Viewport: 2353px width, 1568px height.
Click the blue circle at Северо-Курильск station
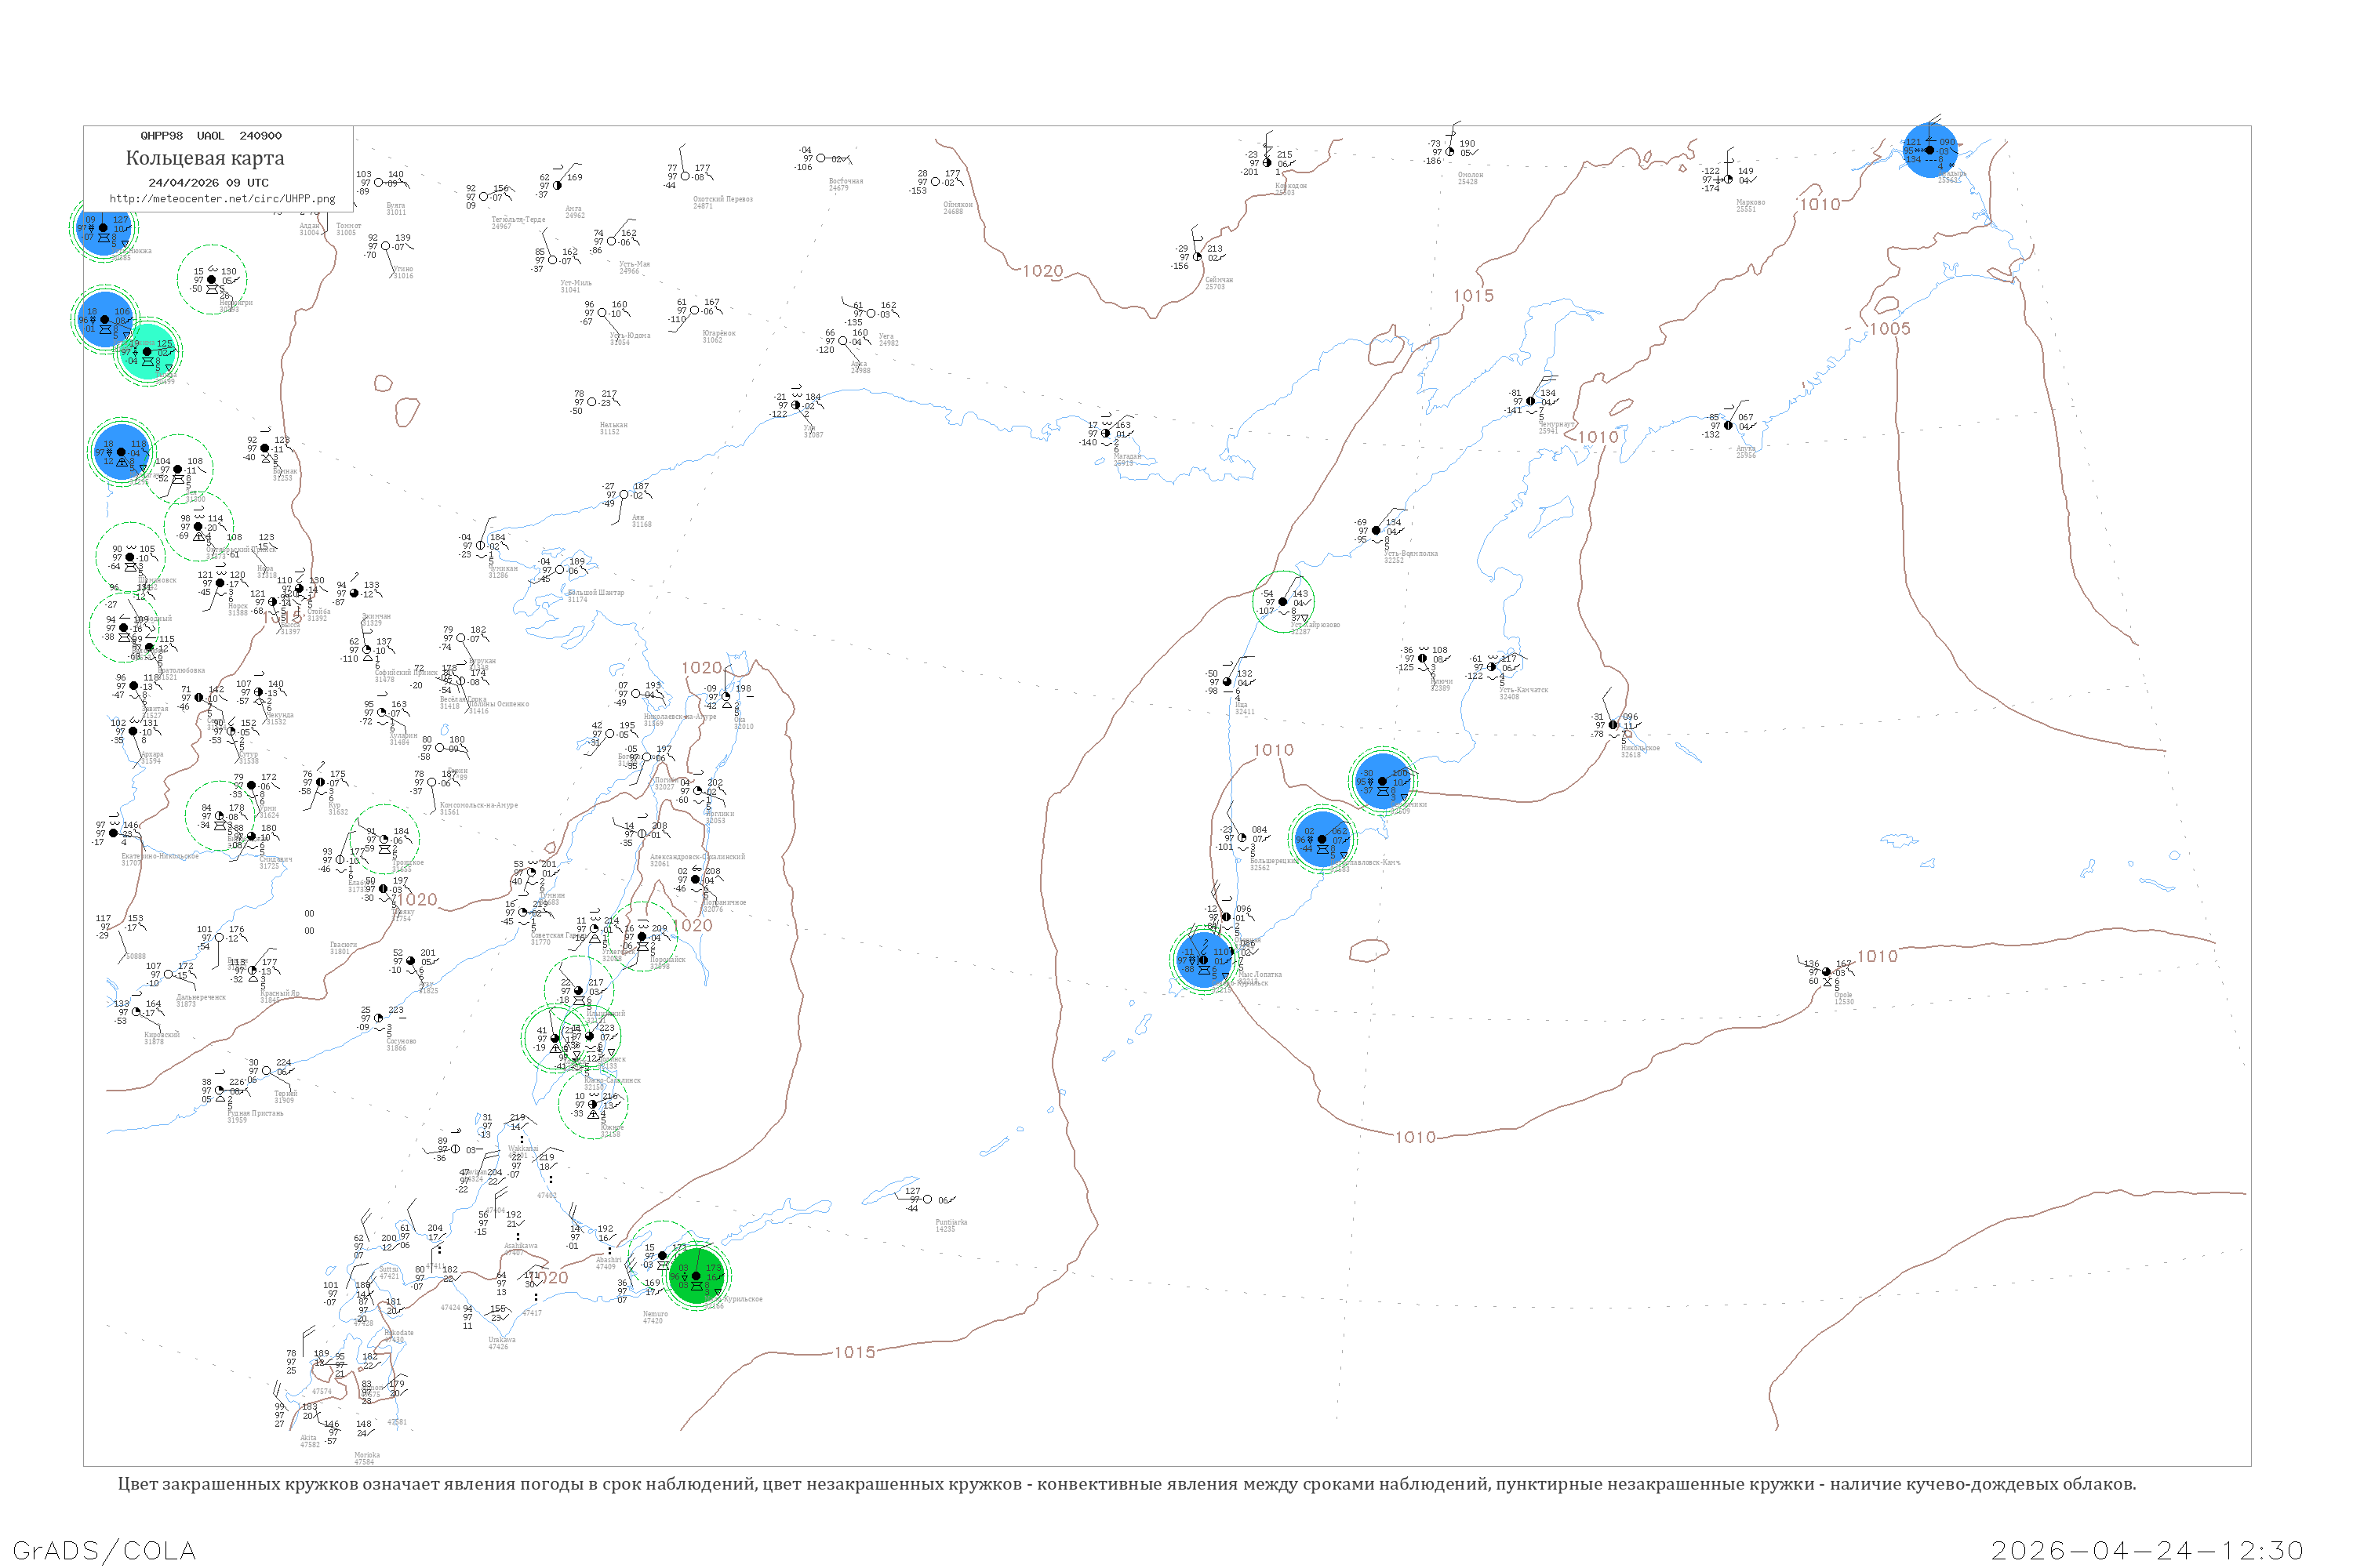(x=1203, y=961)
